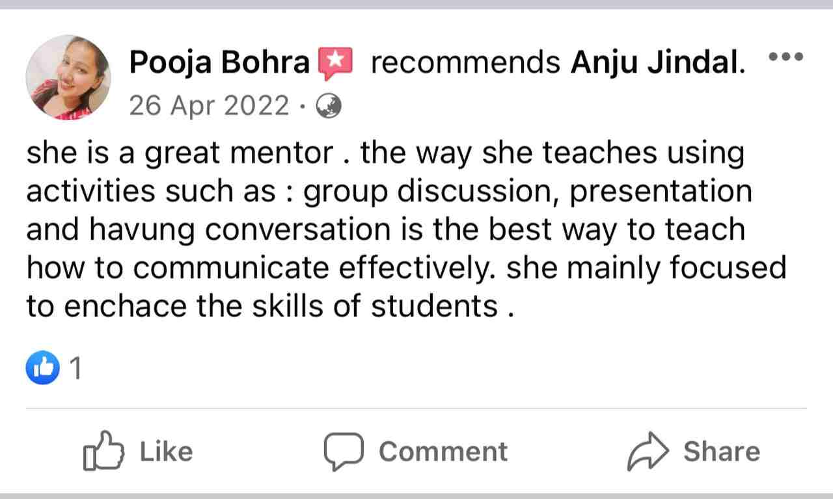Click the globe privacy icon beside the date
The image size is (833, 499).
[329, 105]
